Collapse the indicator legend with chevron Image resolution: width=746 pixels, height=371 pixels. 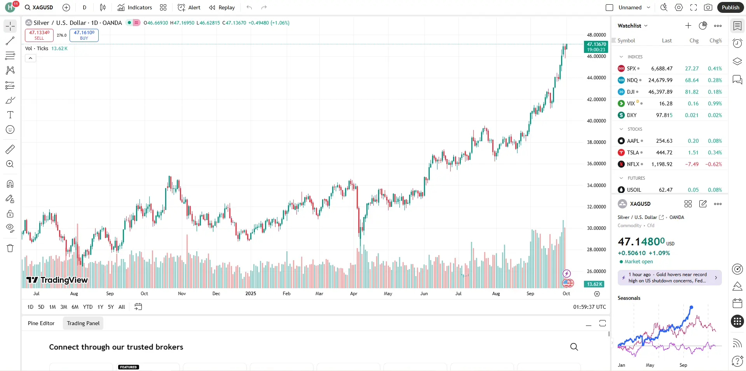[x=30, y=58]
